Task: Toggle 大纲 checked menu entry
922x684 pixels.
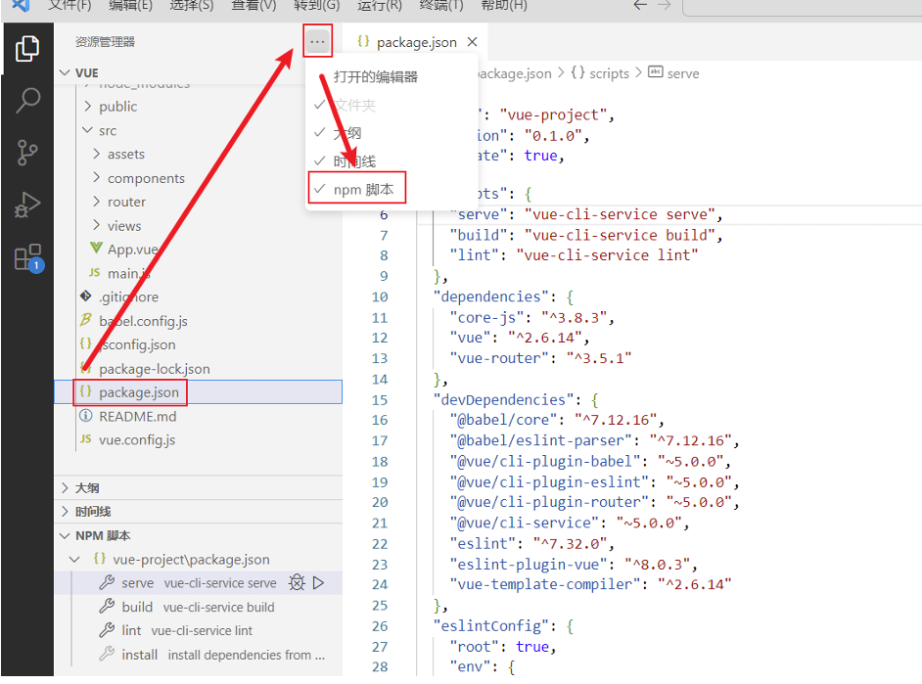Action: pos(392,133)
